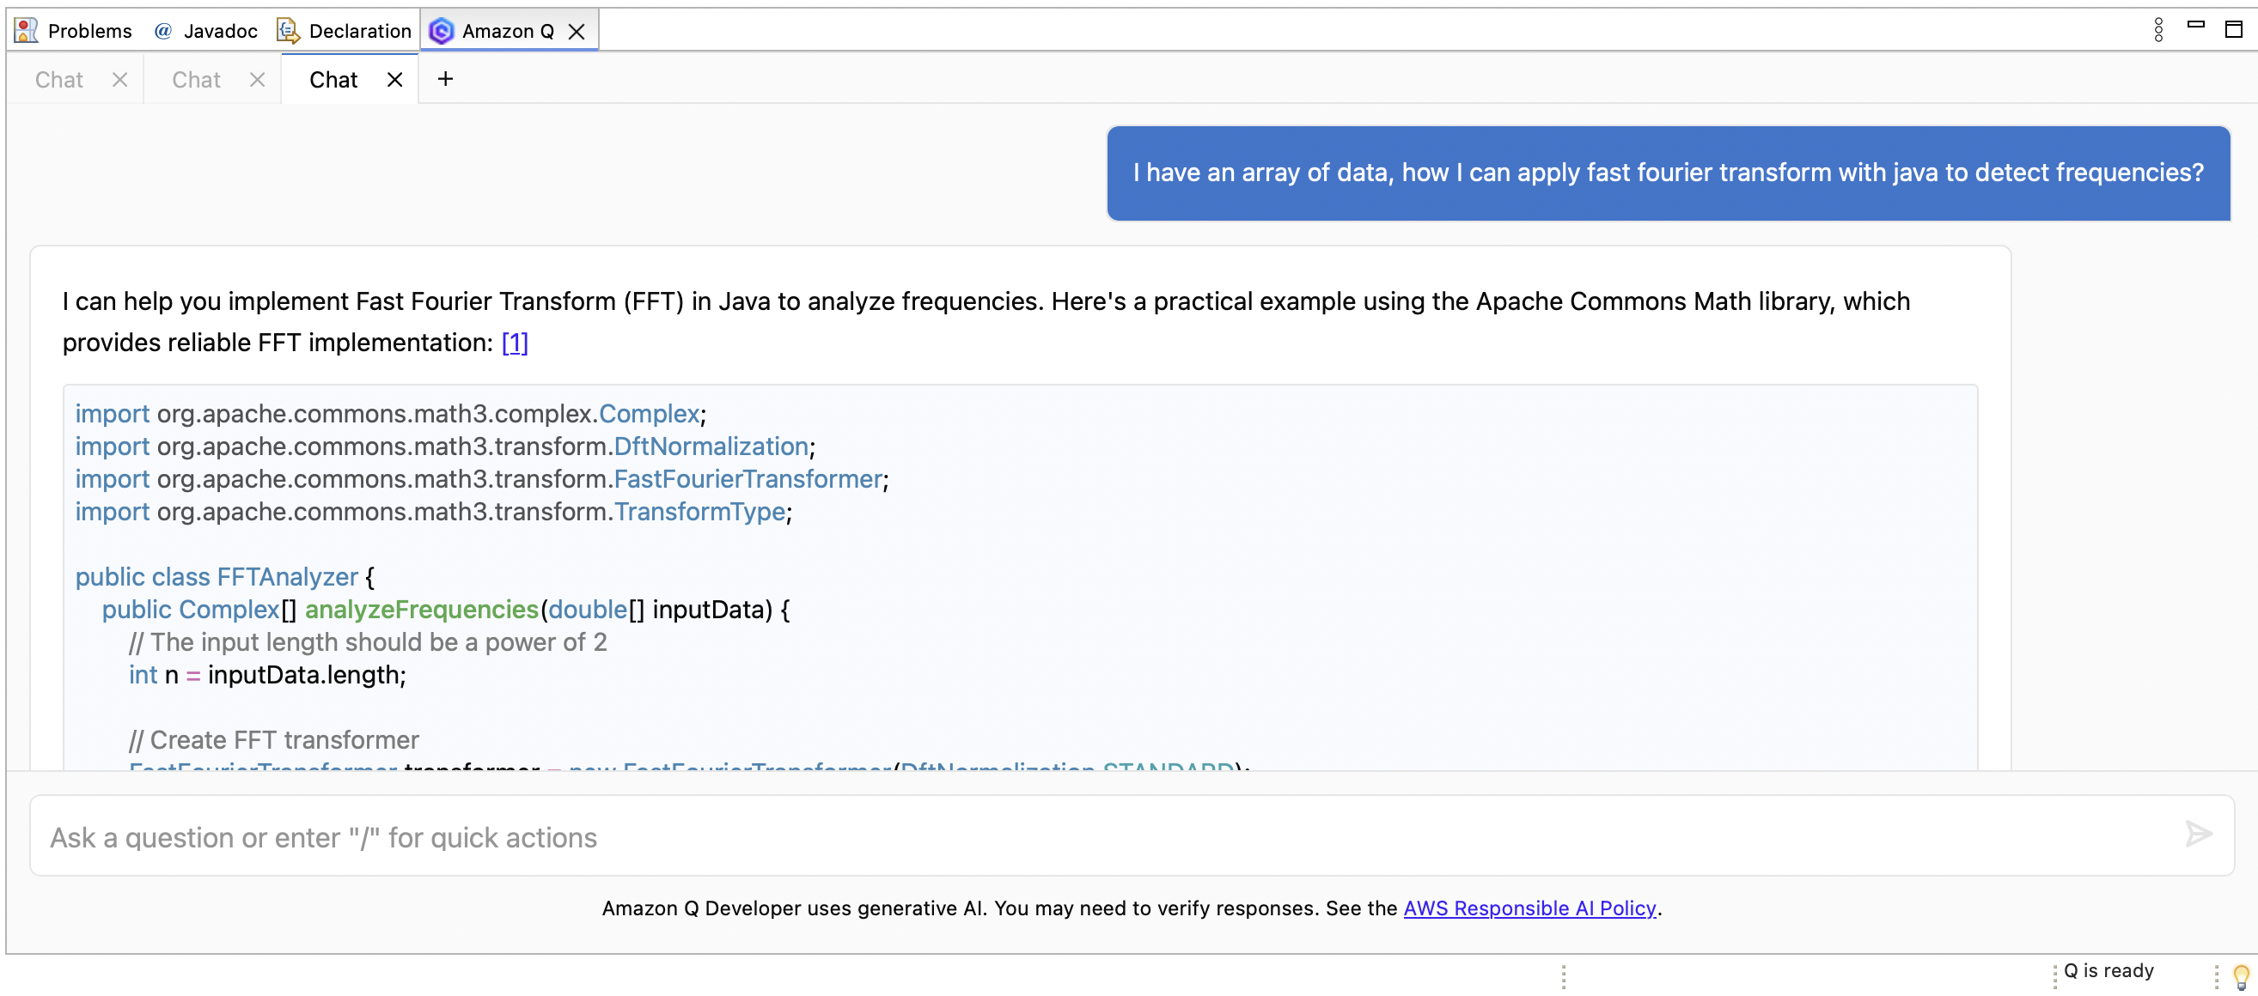The width and height of the screenshot is (2258, 996).
Task: Click the Declaration view icon
Action: click(x=287, y=30)
